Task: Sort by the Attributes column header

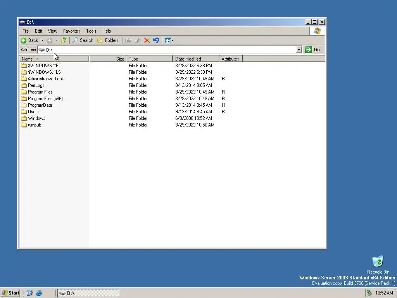Action: [231, 59]
